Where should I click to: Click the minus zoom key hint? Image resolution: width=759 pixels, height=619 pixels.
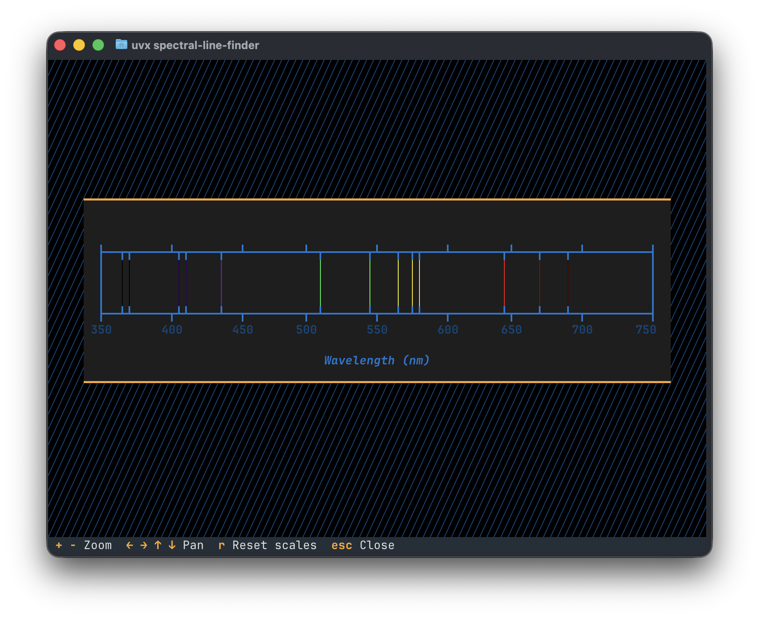(x=73, y=545)
